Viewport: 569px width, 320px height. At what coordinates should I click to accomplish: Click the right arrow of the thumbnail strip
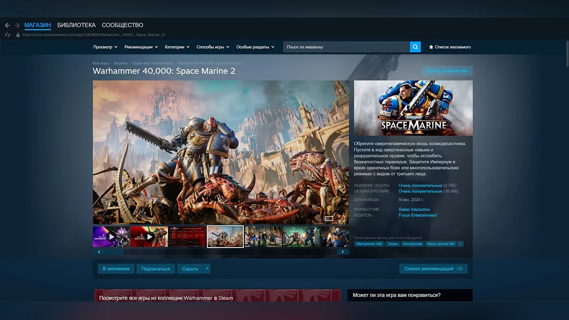pos(343,252)
